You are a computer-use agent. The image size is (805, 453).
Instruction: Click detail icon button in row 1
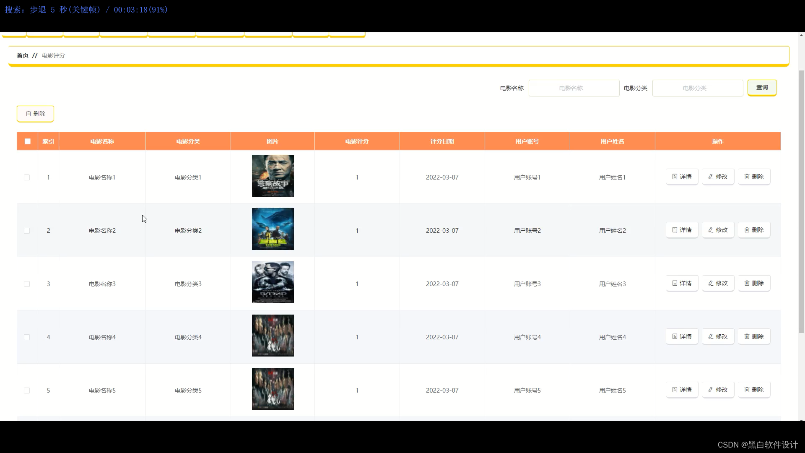pyautogui.click(x=682, y=177)
